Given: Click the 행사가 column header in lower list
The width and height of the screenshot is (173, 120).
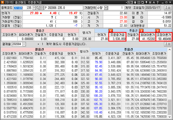Looking at the screenshot, I should click(x=84, y=52).
